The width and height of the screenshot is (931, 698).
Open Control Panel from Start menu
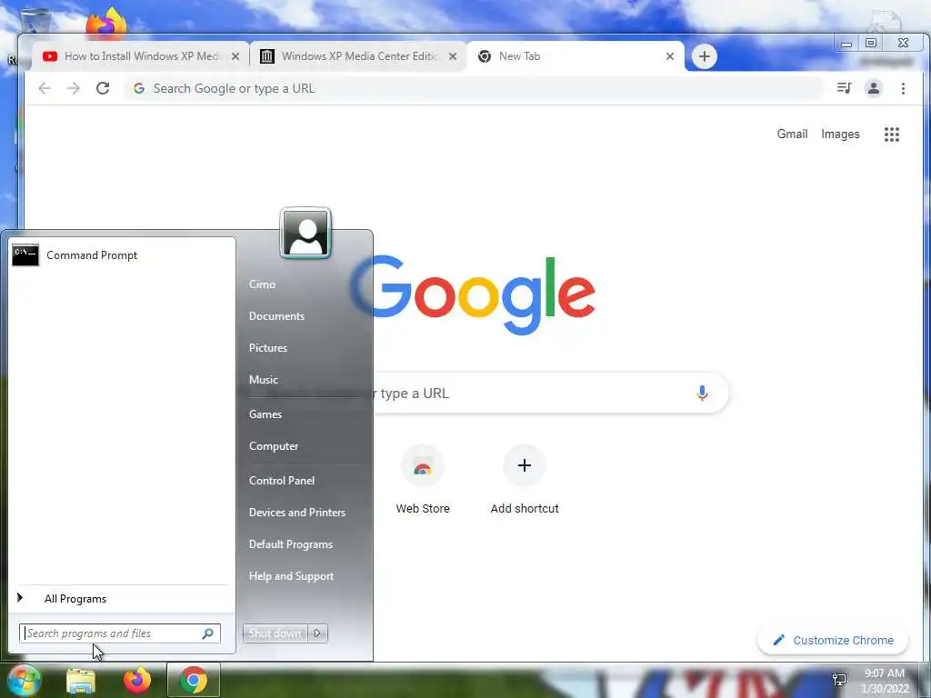coord(282,481)
